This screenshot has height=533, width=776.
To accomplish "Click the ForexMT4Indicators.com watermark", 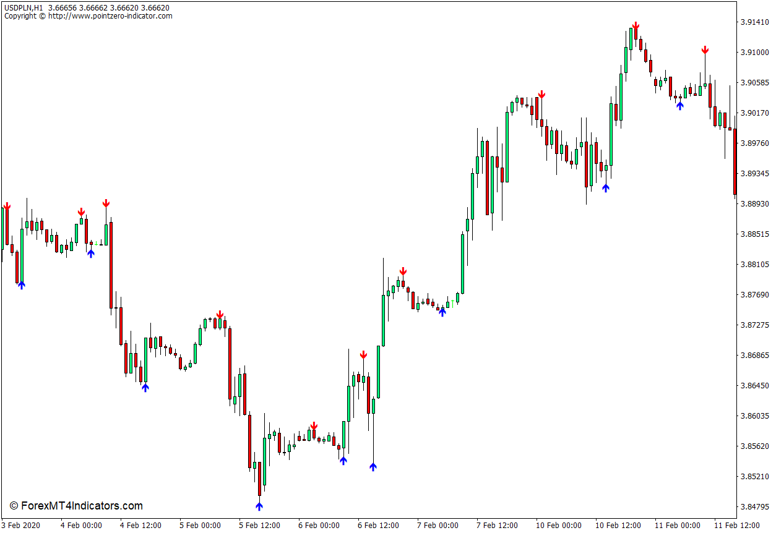I will 76,506.
